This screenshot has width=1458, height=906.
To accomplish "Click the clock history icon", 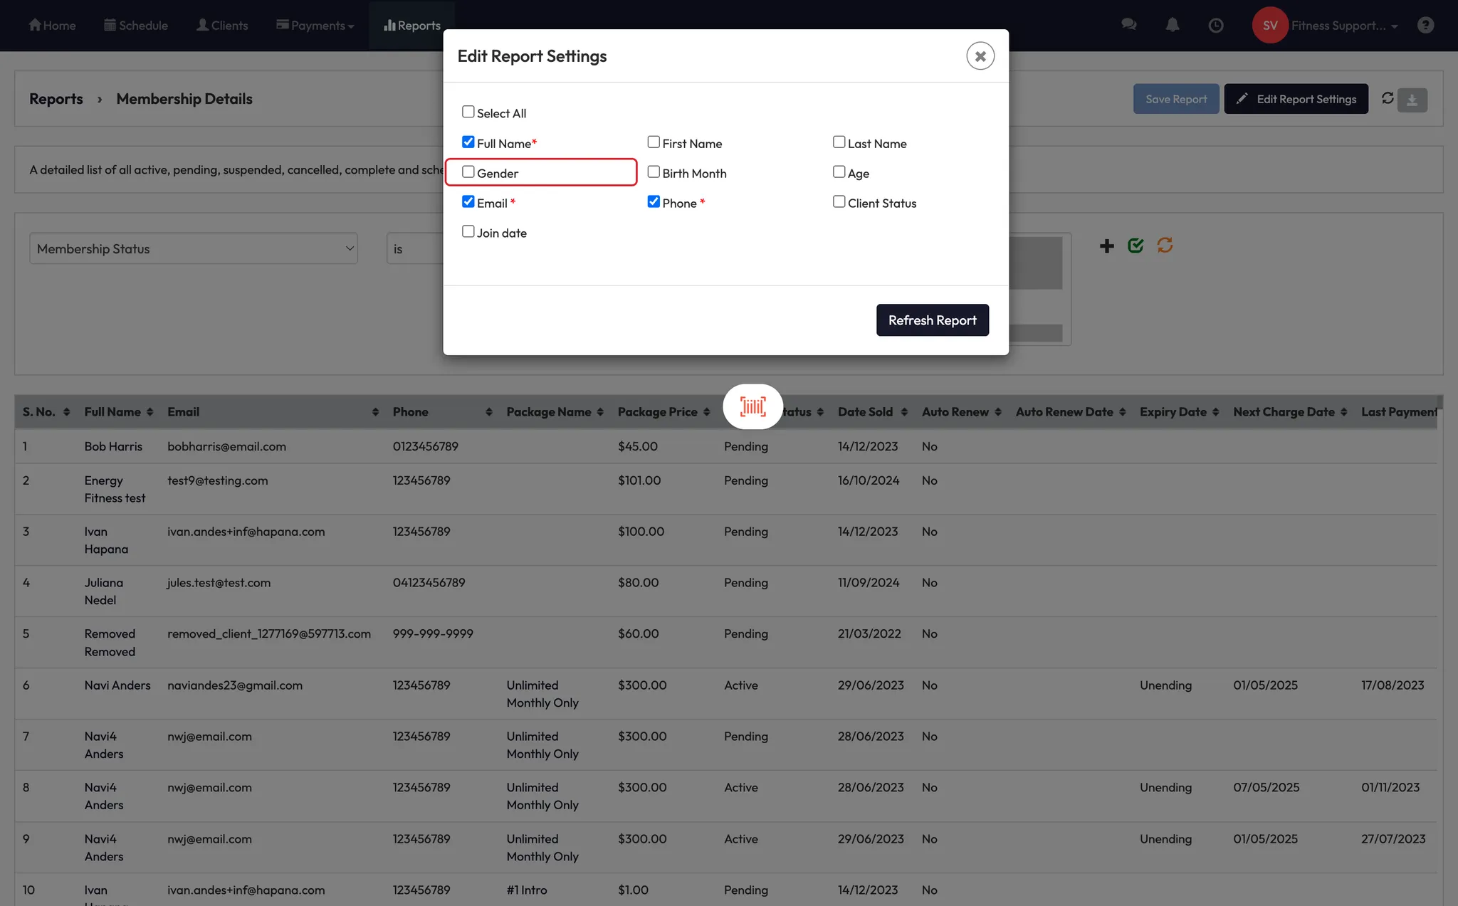I will click(1216, 26).
